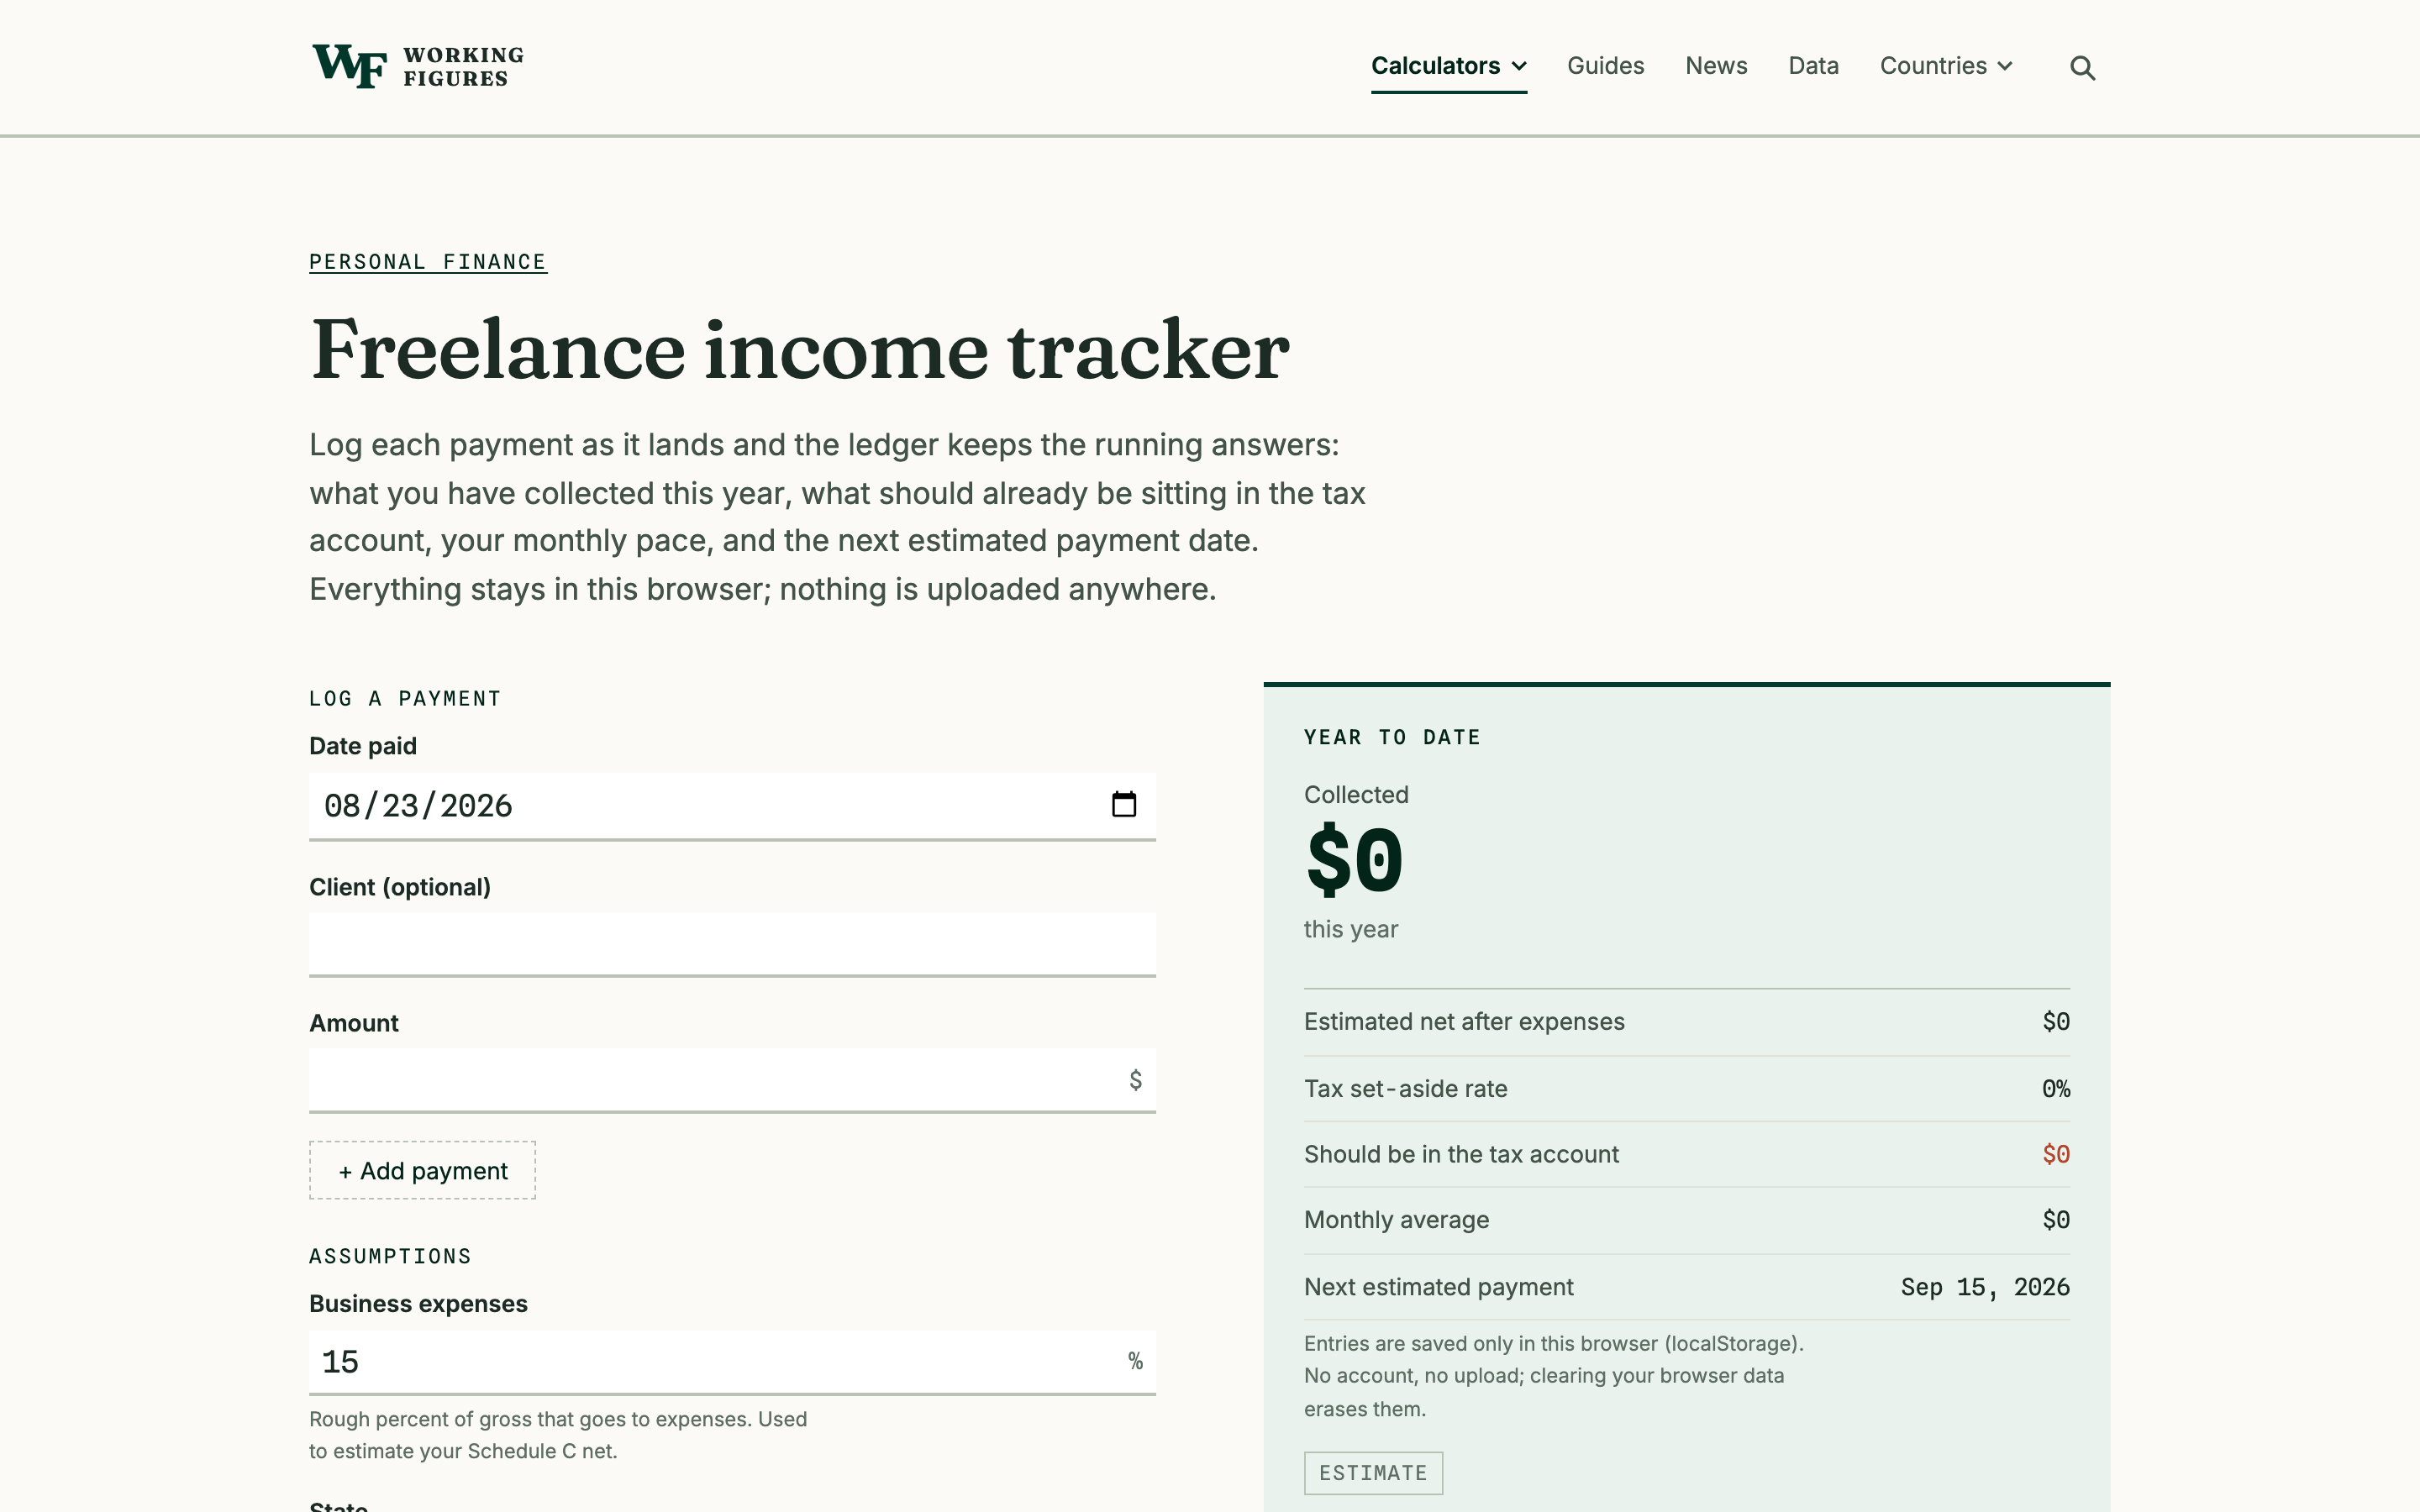Click the Sep 15, 2026 payment date
This screenshot has width=2420, height=1512.
[1985, 1287]
